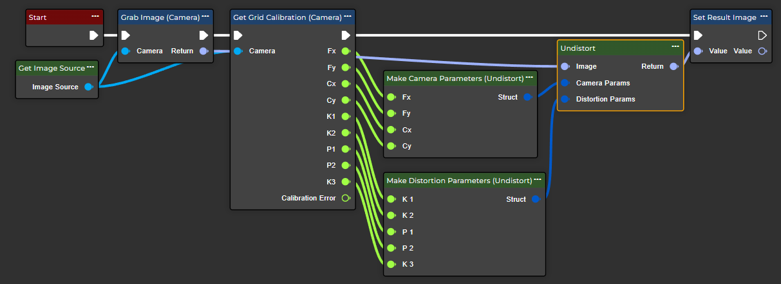Click the Image Source output pin
The width and height of the screenshot is (781, 284).
pos(89,87)
